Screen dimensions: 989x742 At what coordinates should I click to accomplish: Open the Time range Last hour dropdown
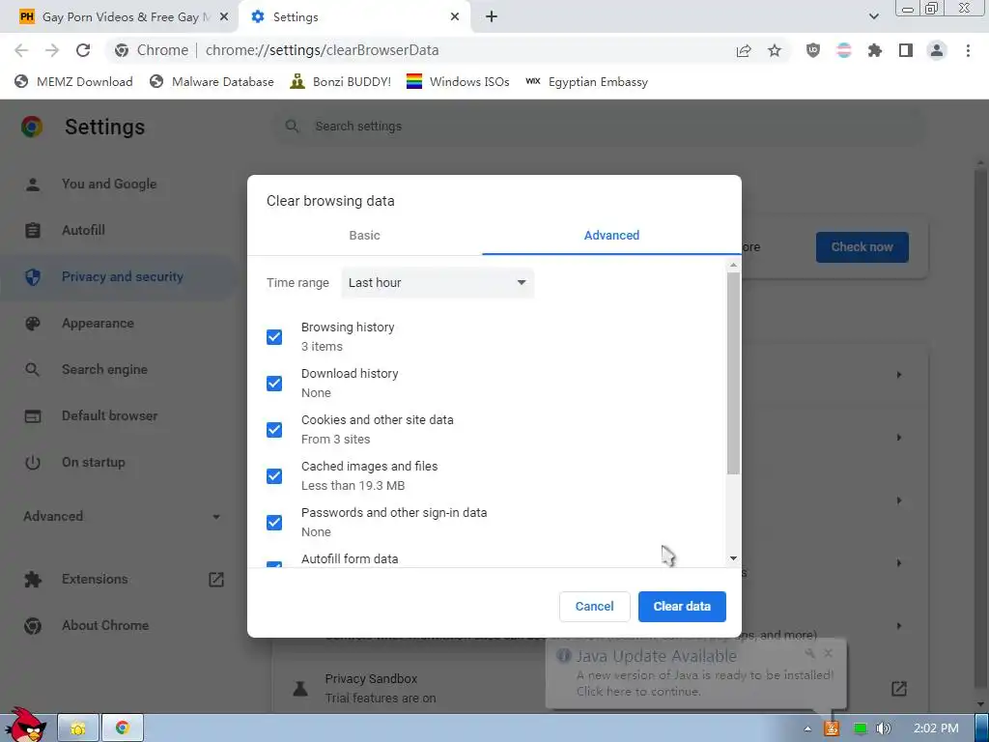(x=438, y=283)
